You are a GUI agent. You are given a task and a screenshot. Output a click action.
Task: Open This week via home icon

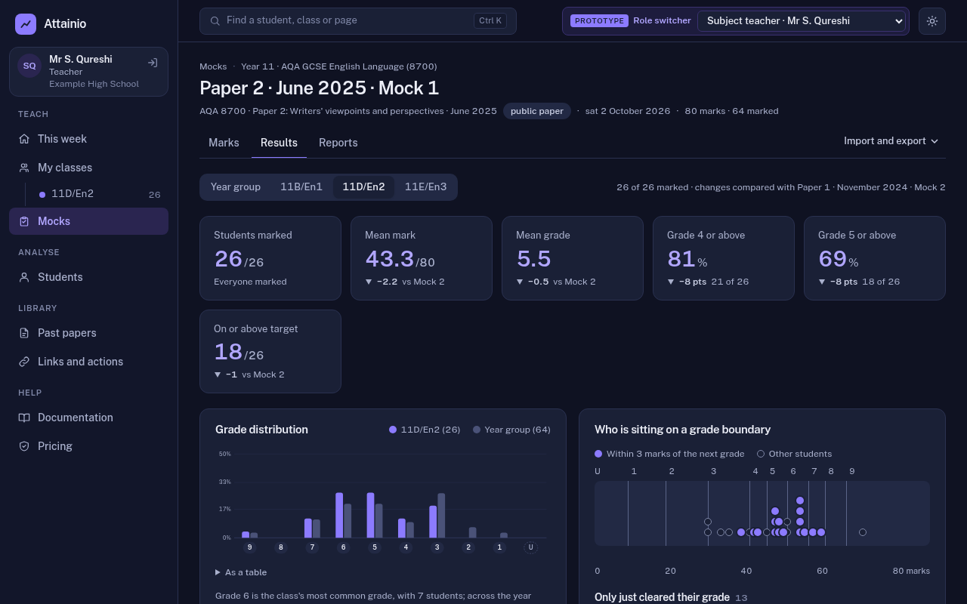click(x=24, y=139)
